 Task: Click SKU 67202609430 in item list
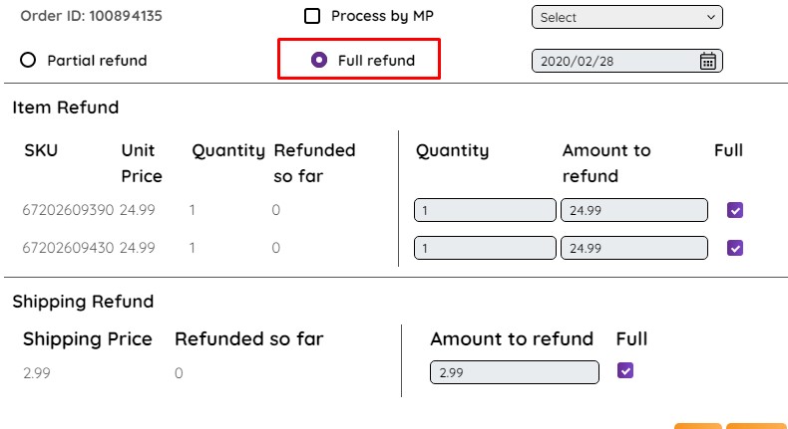click(68, 248)
